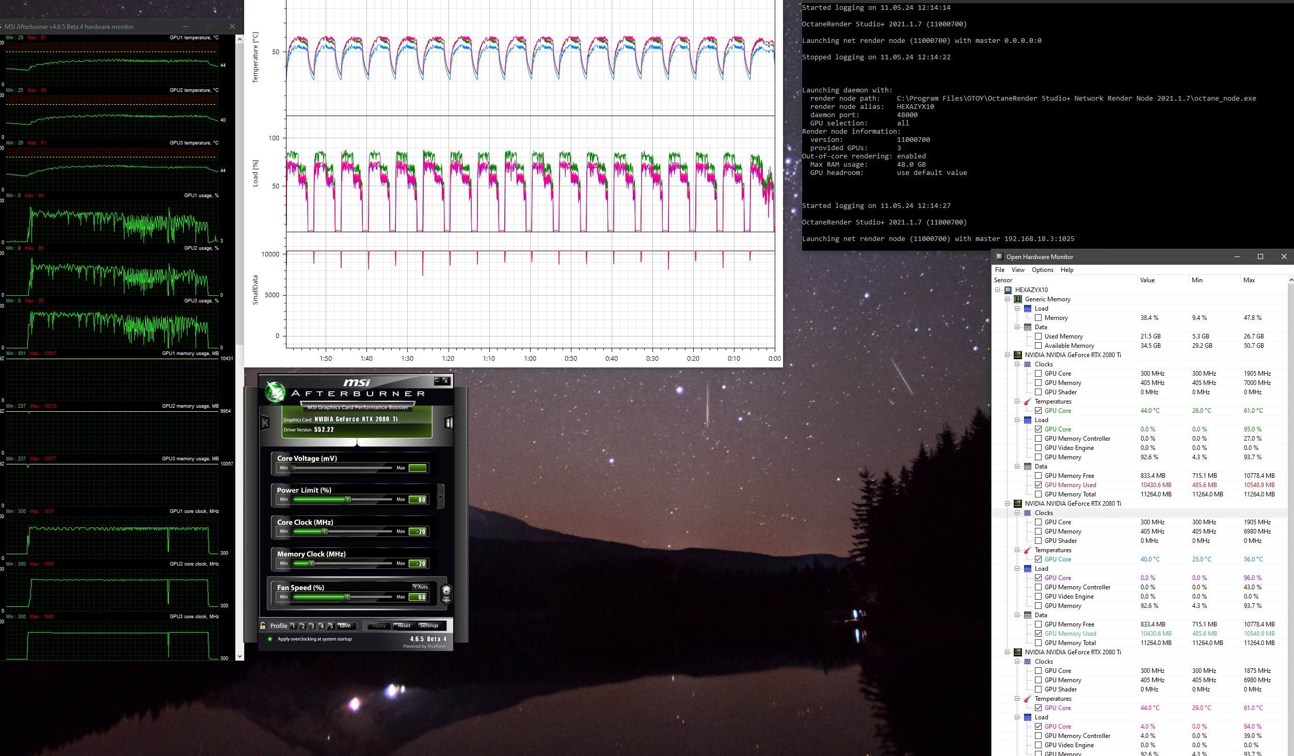Screen dimensions: 1294x756
Task: Click the Reset button in Afterburner
Action: pos(404,625)
